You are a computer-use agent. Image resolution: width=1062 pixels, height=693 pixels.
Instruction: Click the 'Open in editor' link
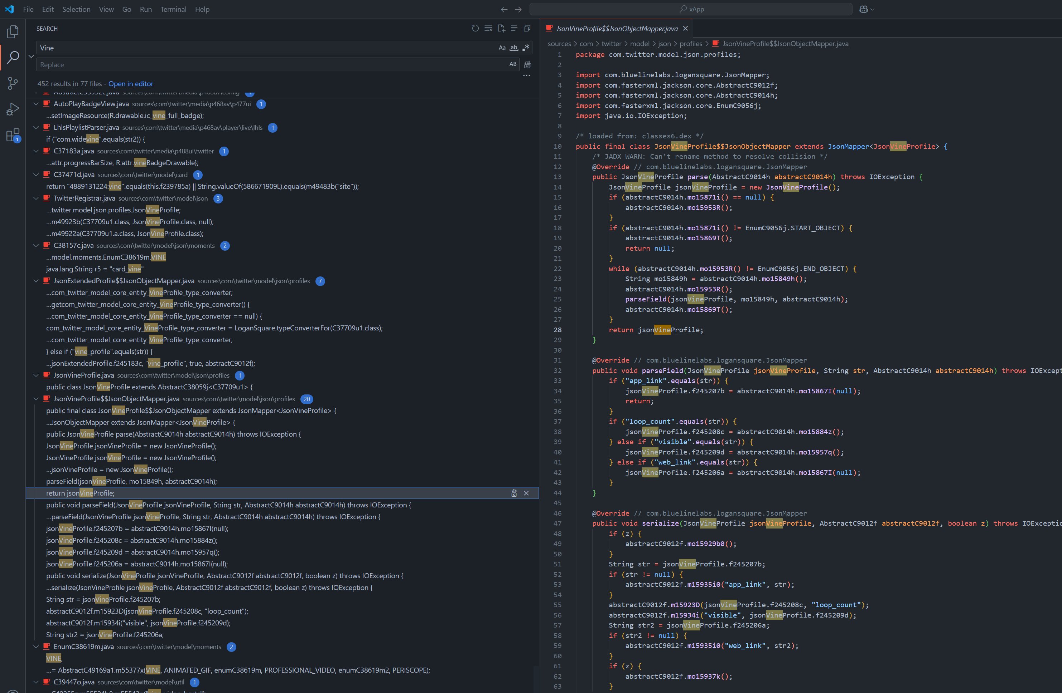pos(131,84)
